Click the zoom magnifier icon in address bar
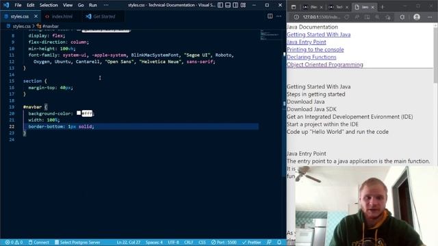 click(x=377, y=17)
